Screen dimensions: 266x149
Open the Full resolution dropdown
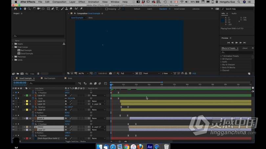pyautogui.click(x=127, y=73)
